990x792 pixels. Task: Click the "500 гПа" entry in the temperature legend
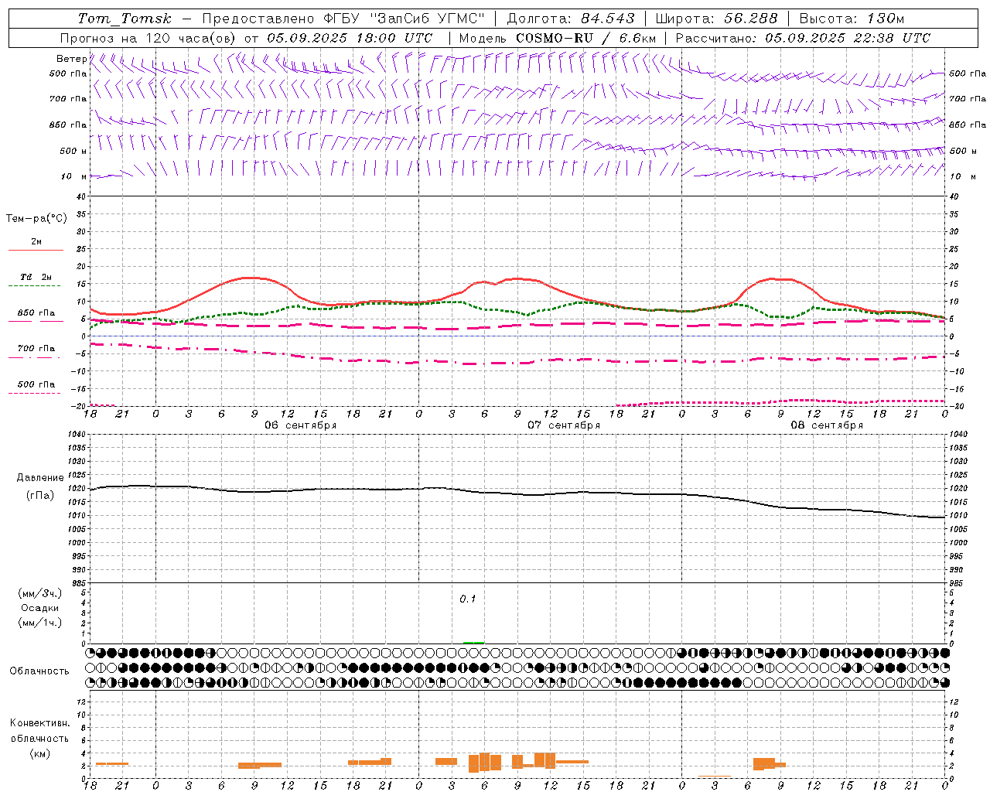pyautogui.click(x=36, y=384)
